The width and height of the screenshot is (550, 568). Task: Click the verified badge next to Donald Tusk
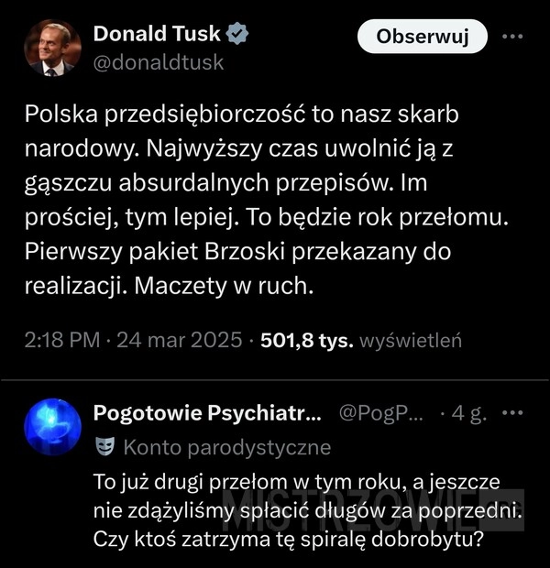tap(237, 33)
